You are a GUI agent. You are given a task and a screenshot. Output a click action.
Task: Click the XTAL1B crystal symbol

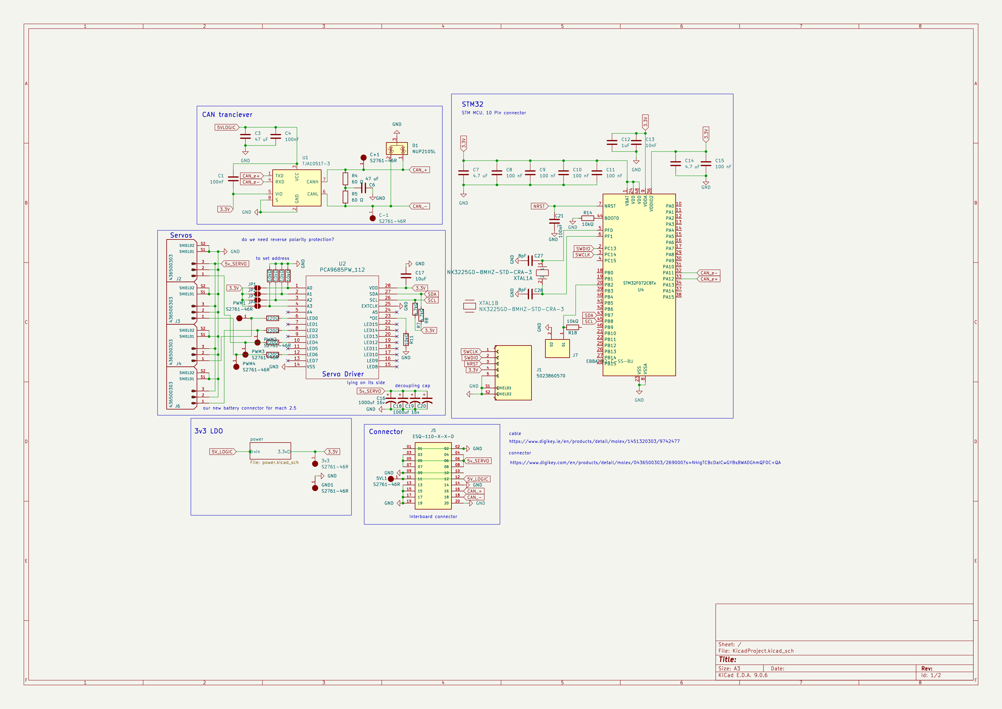[x=470, y=306]
